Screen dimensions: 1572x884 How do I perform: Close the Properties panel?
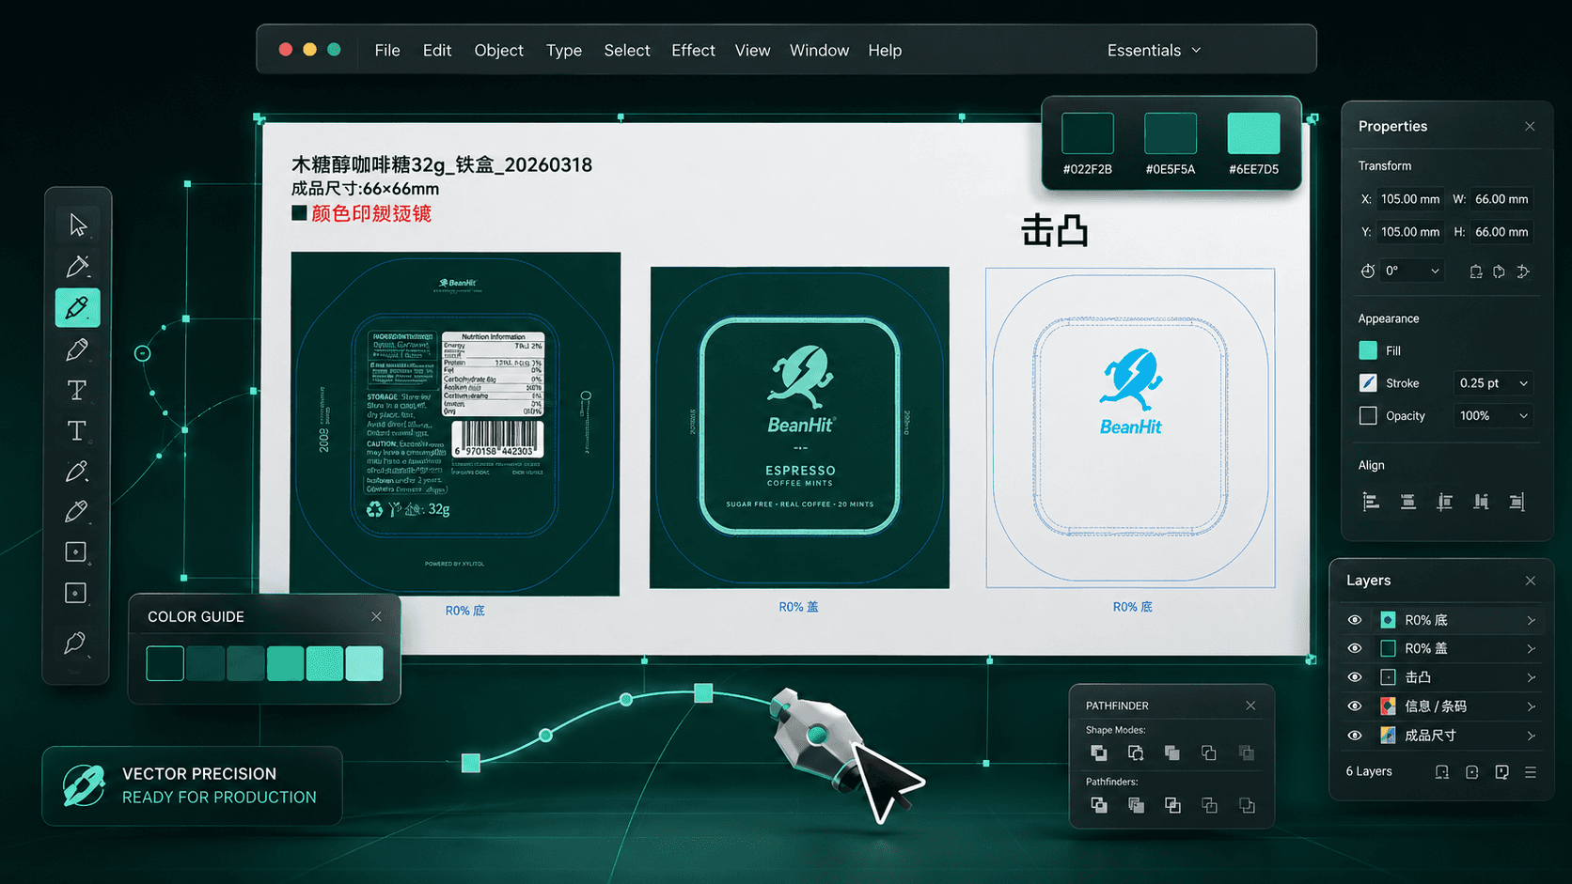pyautogui.click(x=1530, y=126)
